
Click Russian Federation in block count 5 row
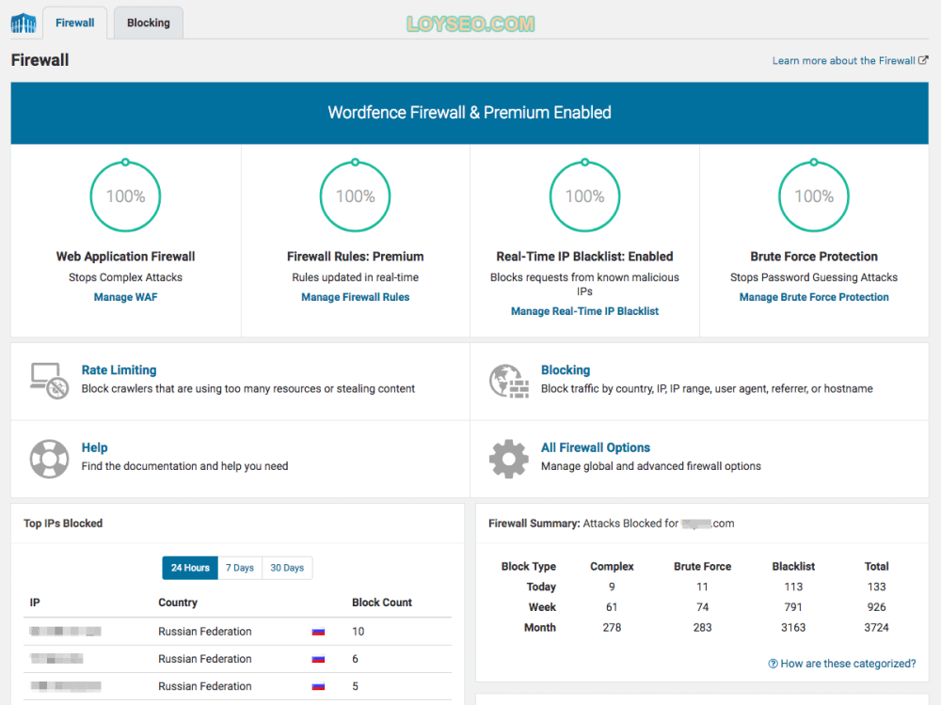tap(204, 686)
